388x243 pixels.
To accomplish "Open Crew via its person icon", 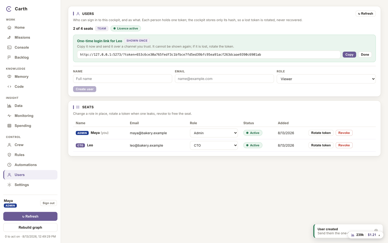I will pos(9,145).
